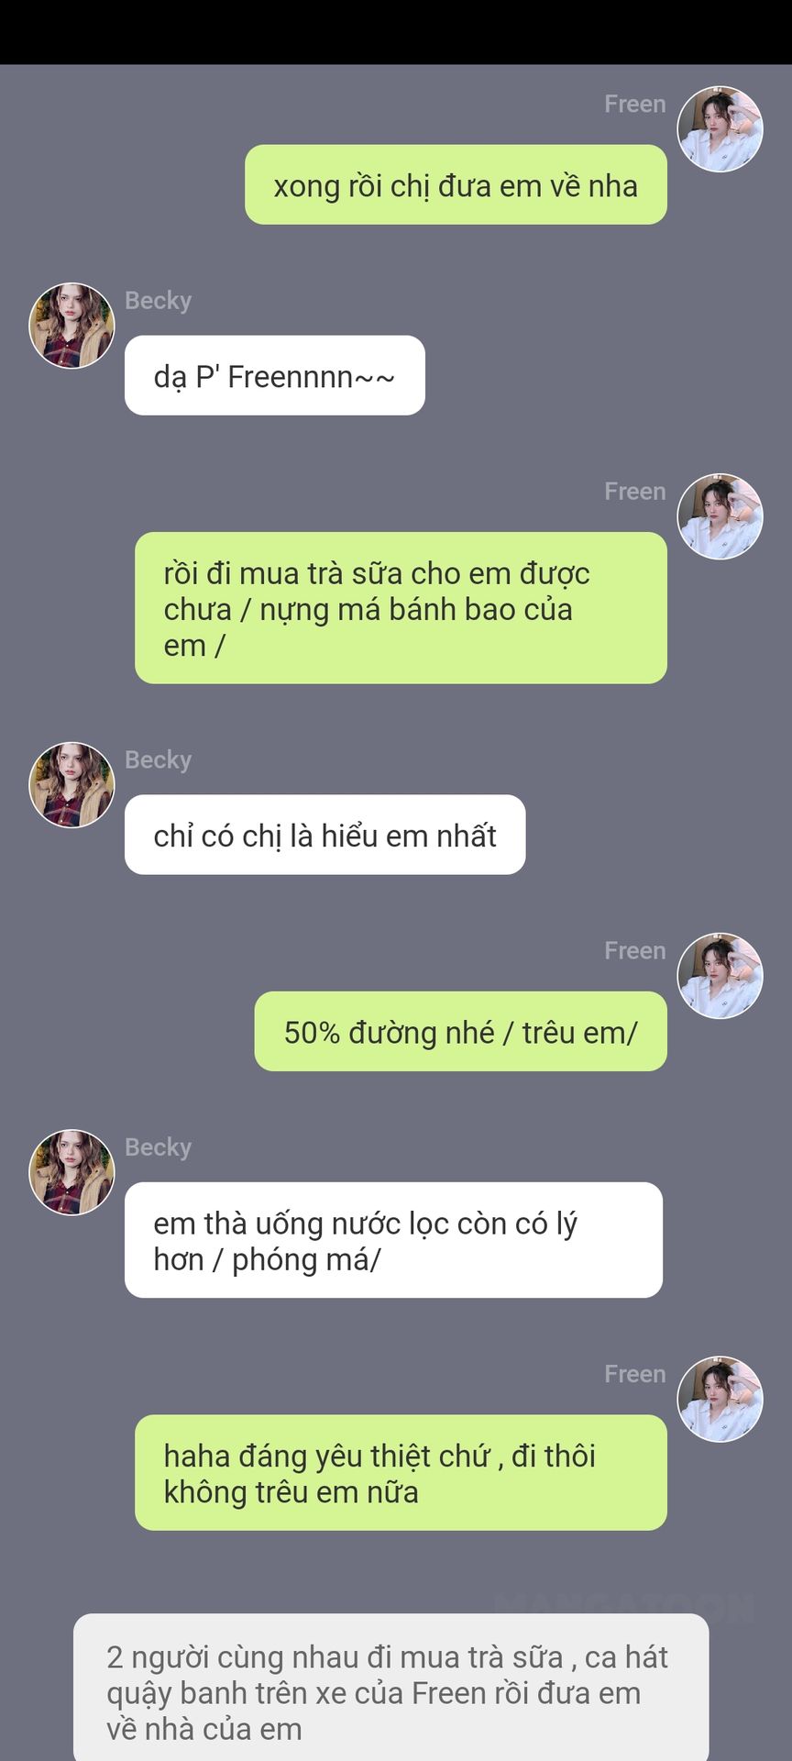Select the "rồi đi mua trà sữa" green bubble
The image size is (792, 1761).
point(401,608)
